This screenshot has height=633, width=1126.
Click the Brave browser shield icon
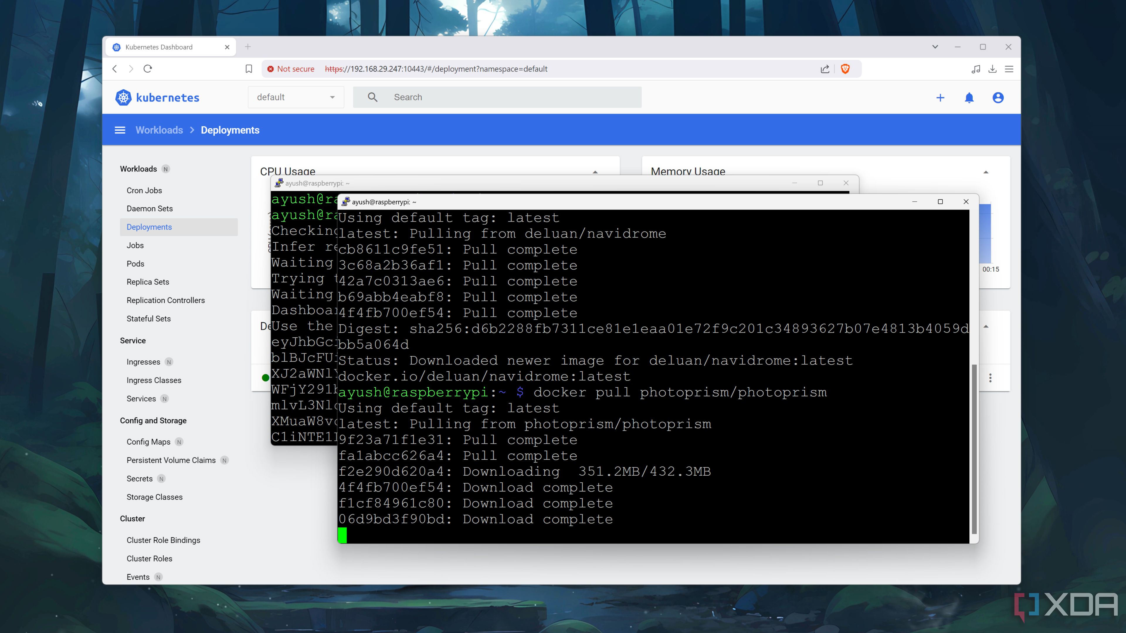pyautogui.click(x=845, y=69)
